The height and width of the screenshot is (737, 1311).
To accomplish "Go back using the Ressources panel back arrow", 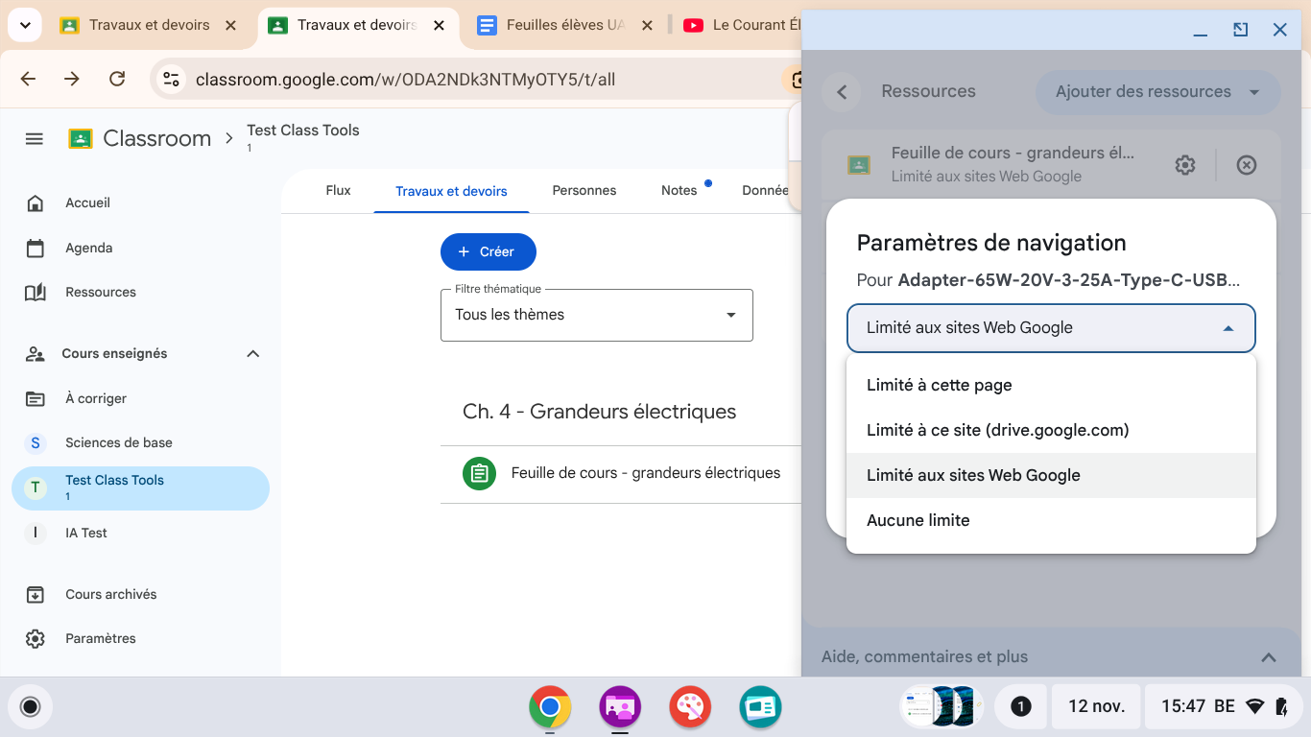I will (x=842, y=92).
